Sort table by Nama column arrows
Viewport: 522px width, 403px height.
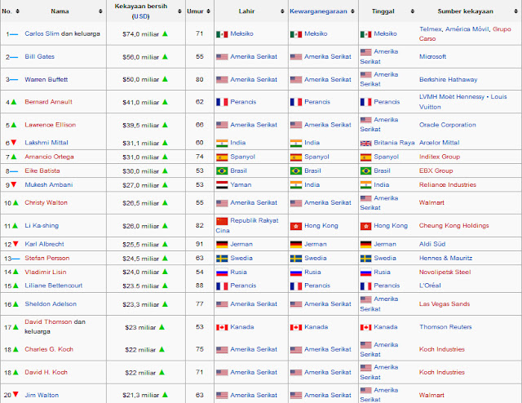[x=100, y=11]
